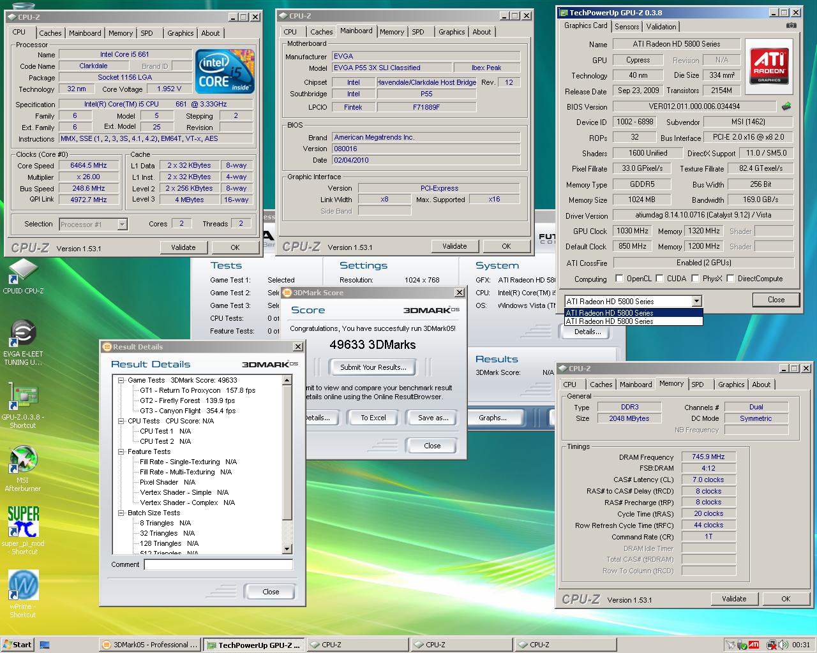The width and height of the screenshot is (817, 653).
Task: Click Result Details vertical scrollbar down arrow
Action: [x=287, y=549]
